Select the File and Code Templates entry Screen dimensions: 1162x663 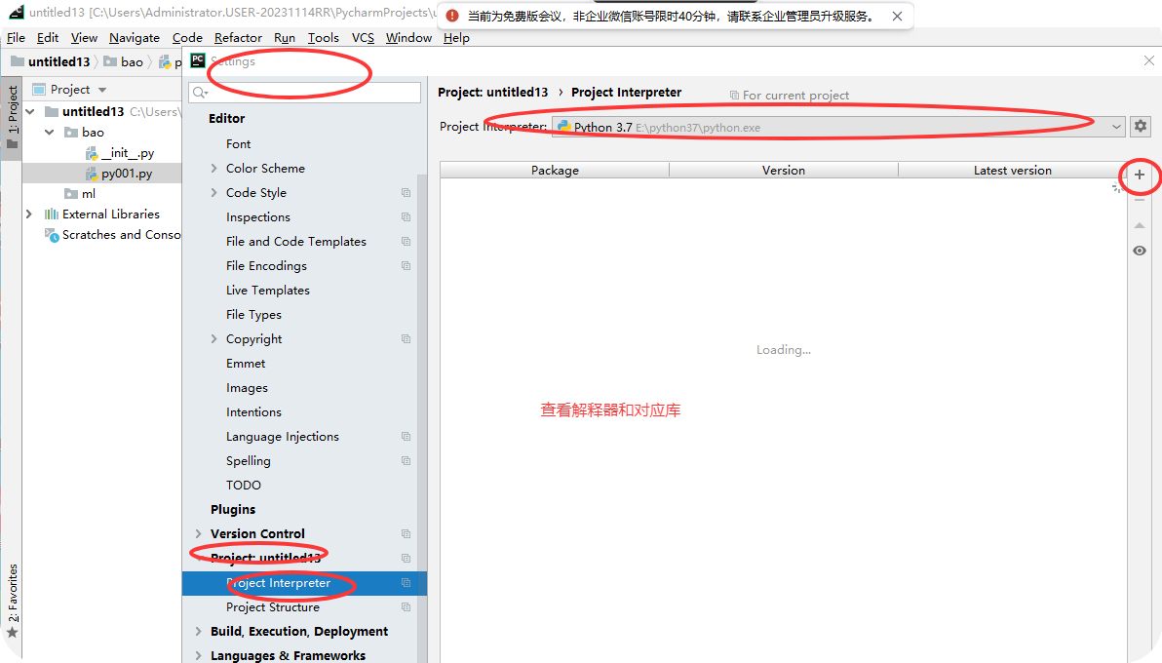pyautogui.click(x=295, y=242)
